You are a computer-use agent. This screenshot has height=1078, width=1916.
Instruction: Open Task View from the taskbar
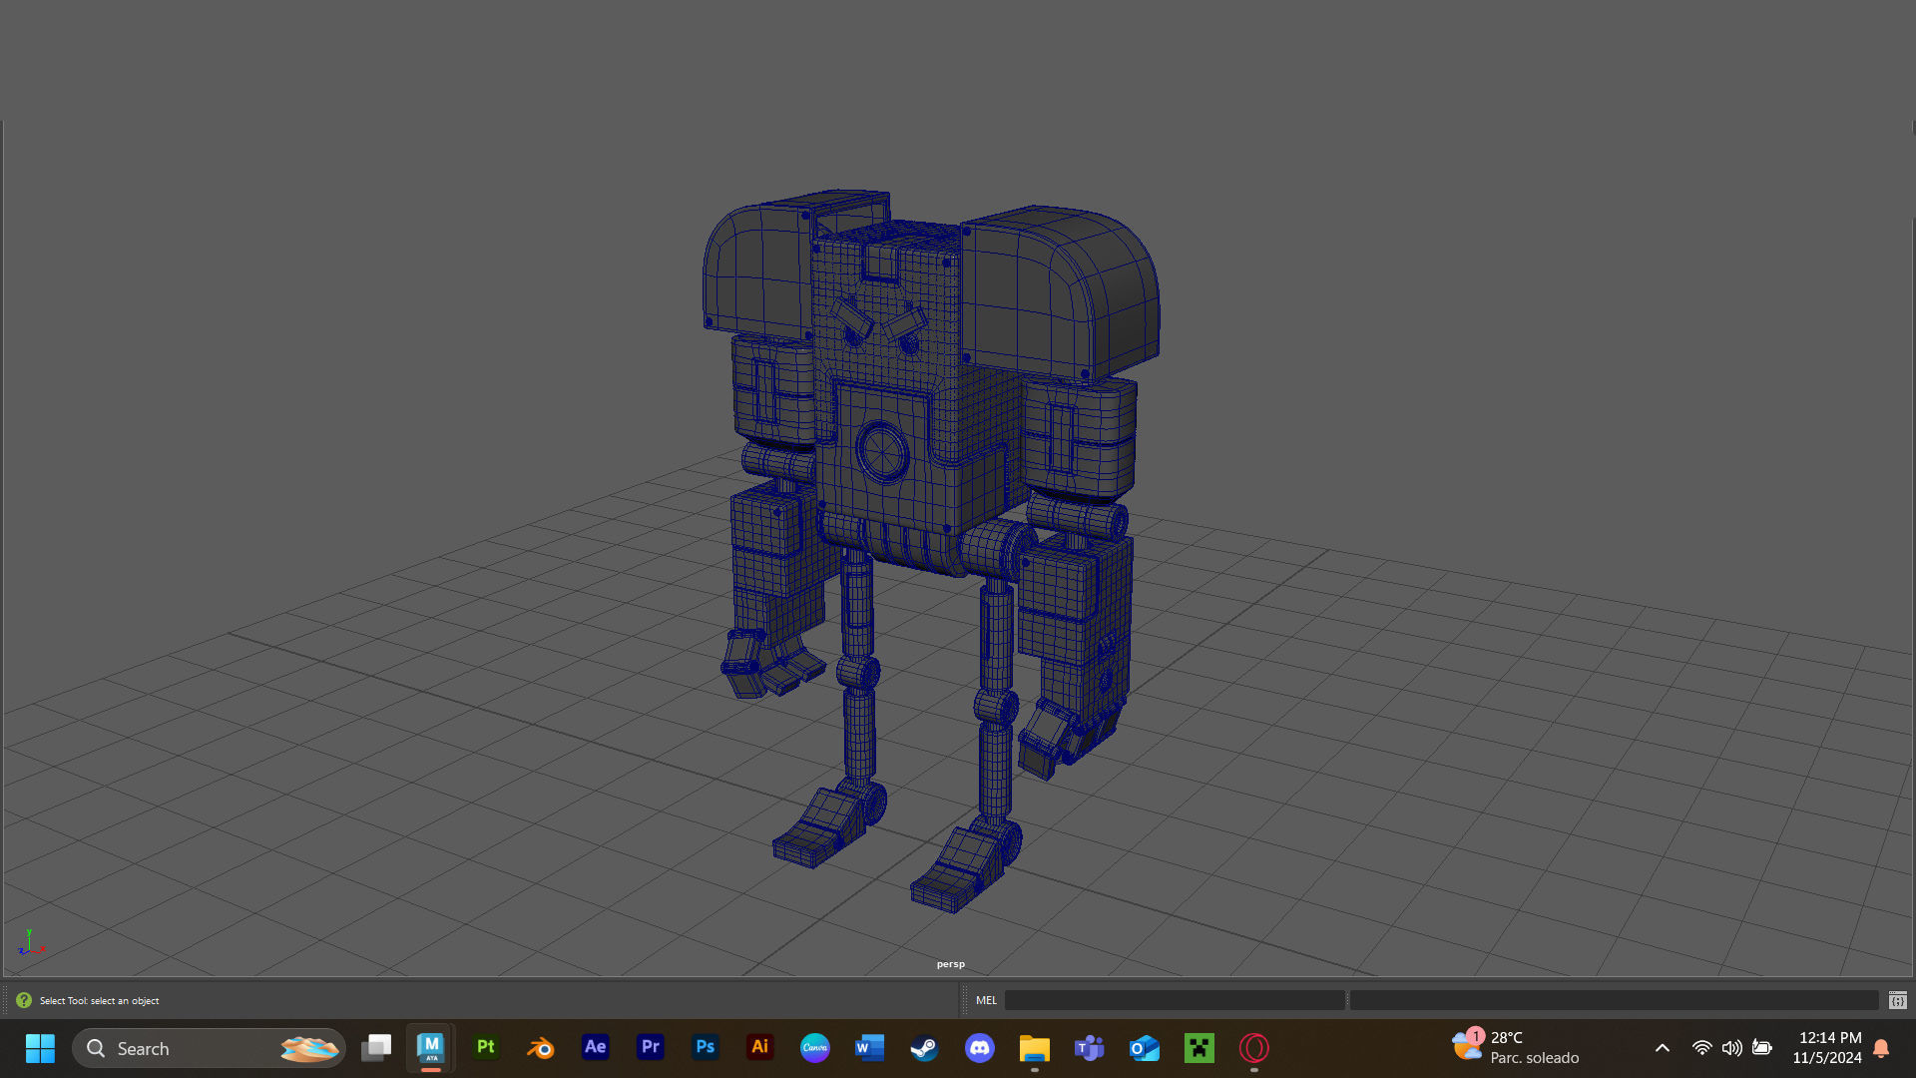376,1048
